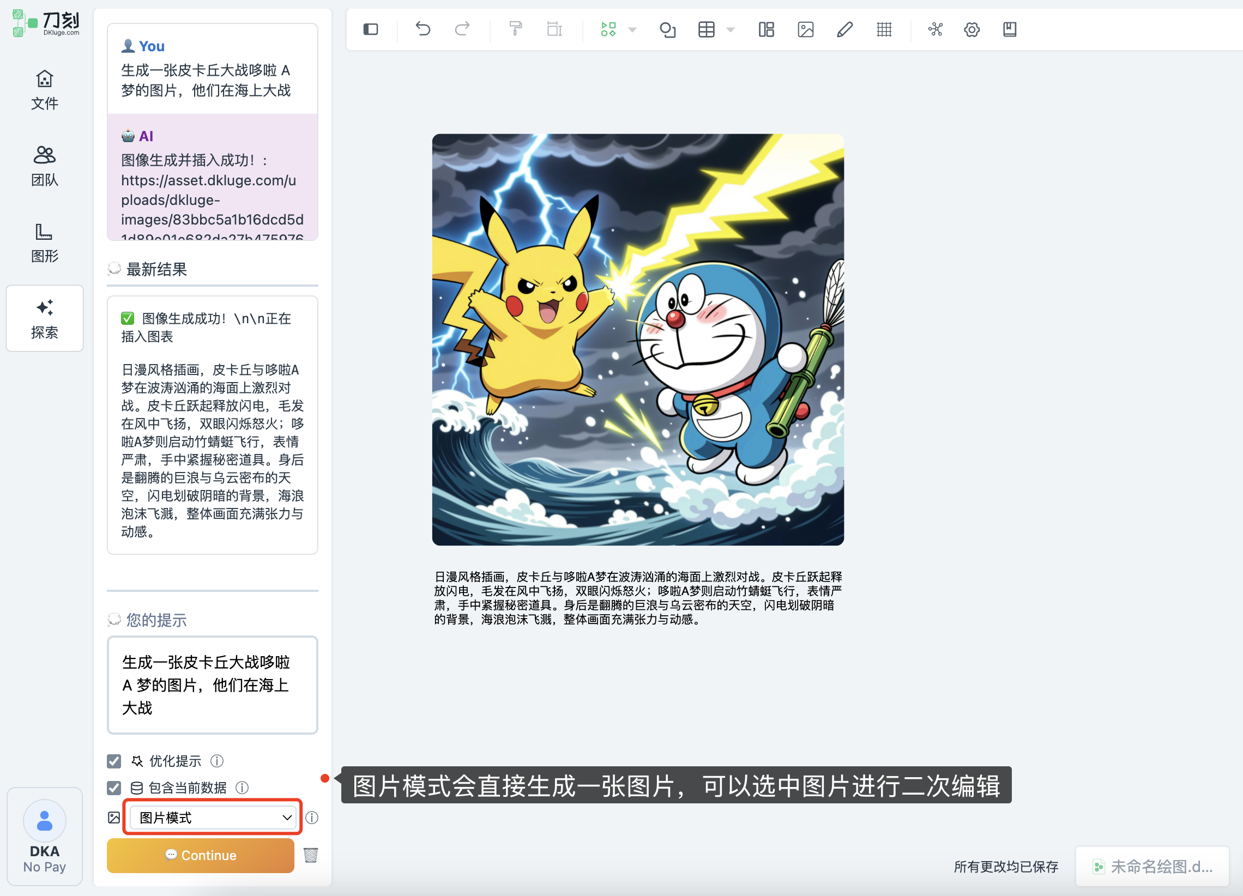Viewport: 1243px width, 896px height.
Task: Click the format painter icon
Action: (515, 29)
